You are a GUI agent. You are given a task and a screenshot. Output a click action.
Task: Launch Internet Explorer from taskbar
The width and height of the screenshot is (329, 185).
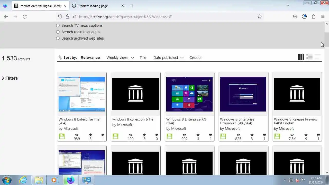click(23, 180)
